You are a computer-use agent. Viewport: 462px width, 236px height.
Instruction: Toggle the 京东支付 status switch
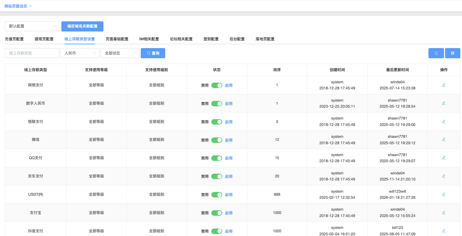[216, 176]
